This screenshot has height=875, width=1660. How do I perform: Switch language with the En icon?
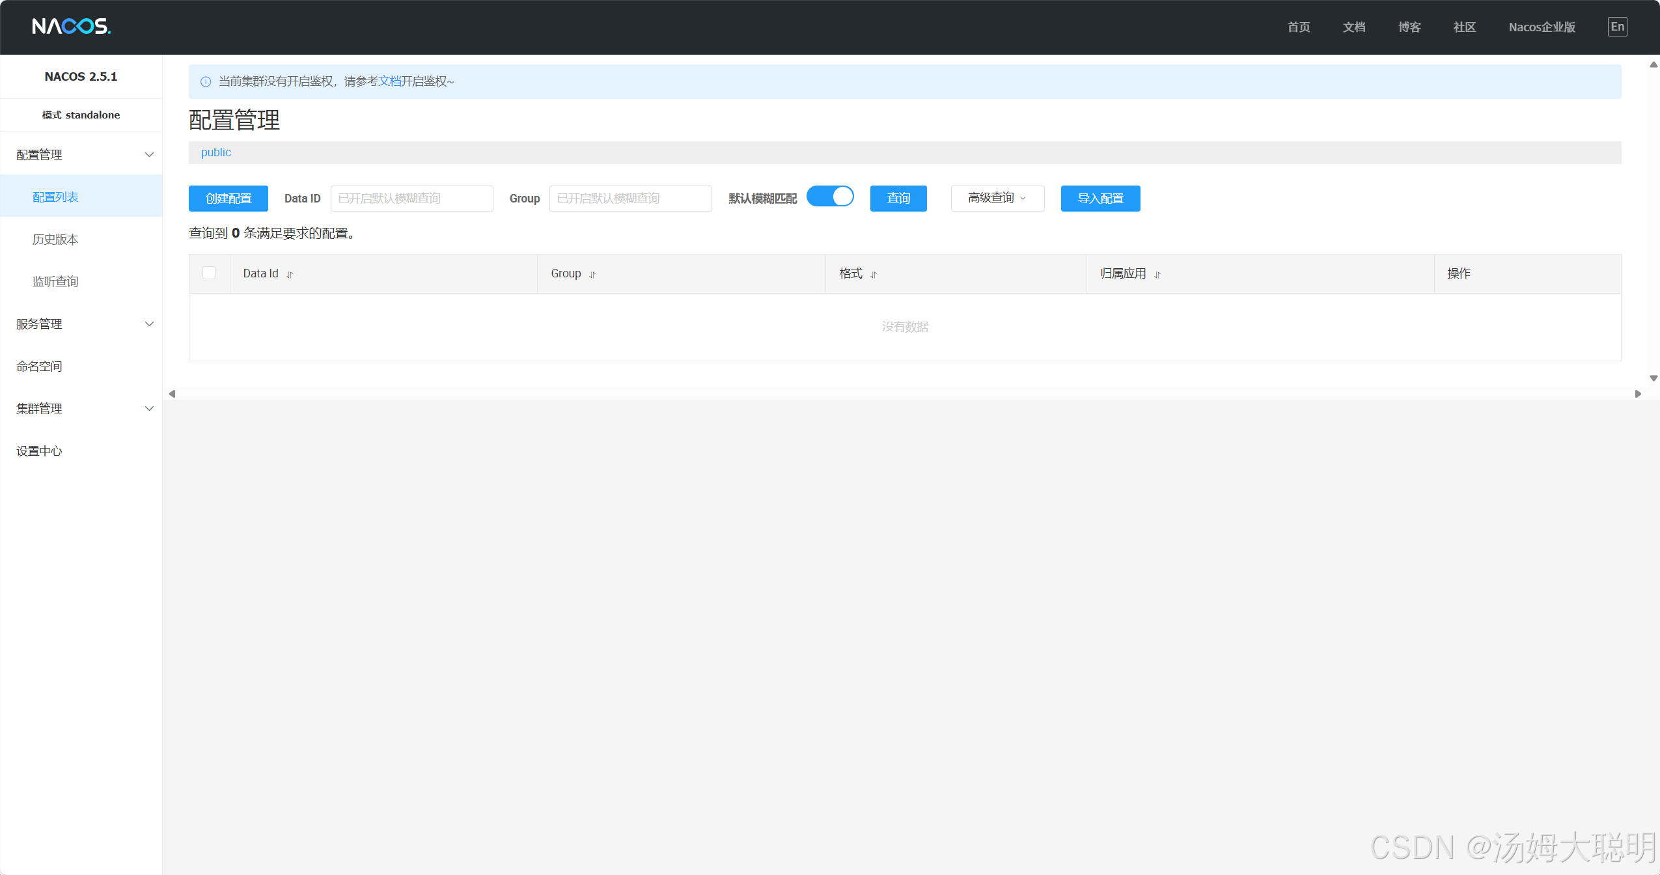(1617, 27)
